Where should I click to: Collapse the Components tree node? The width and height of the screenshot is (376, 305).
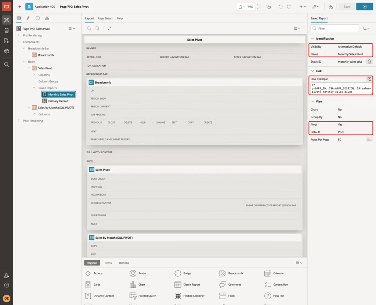coord(19,42)
